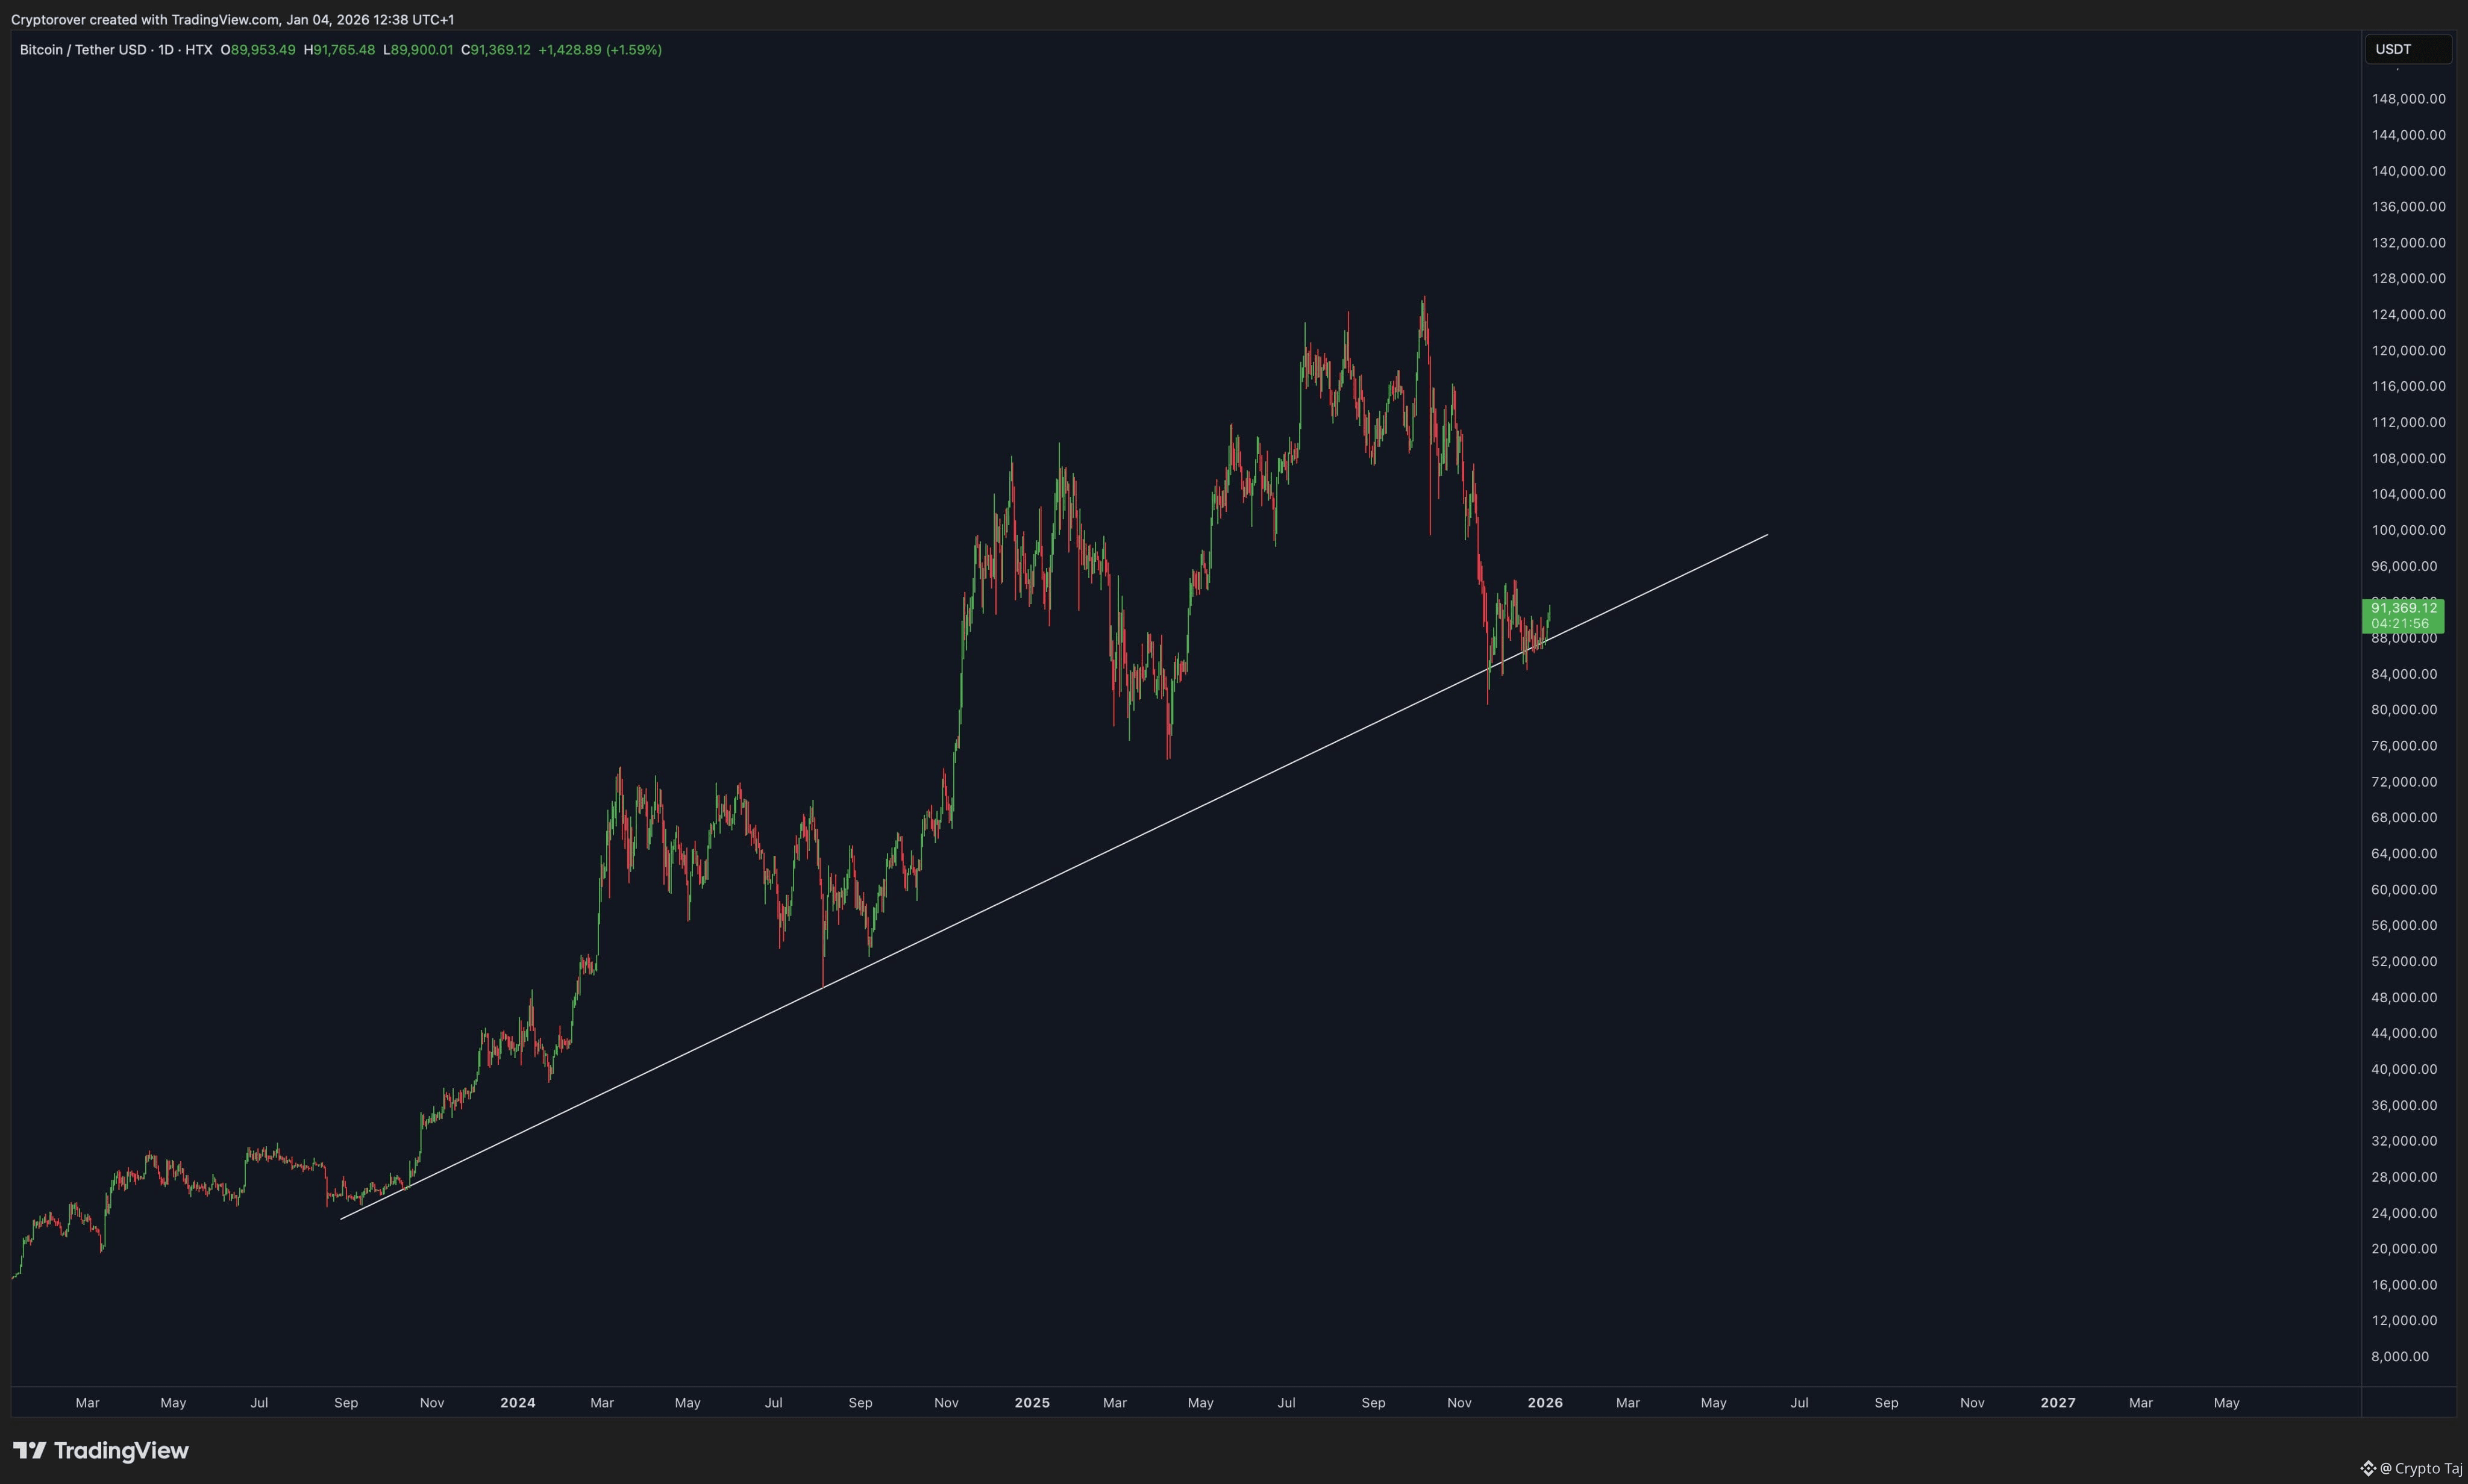Click the 52,000.00 price axis label

(2404, 962)
